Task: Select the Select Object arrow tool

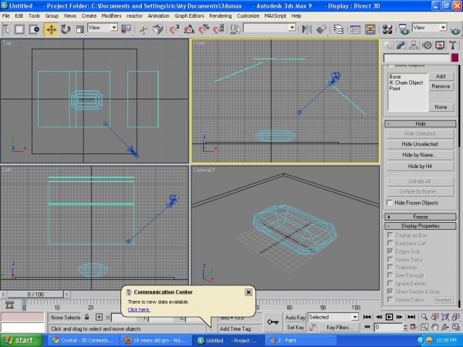Action: (6, 29)
